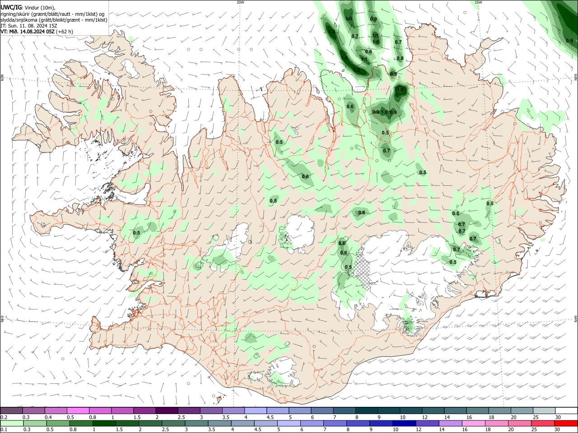
Task: Pick the darkest purple swatch labelled 2
Action: tap(167, 411)
